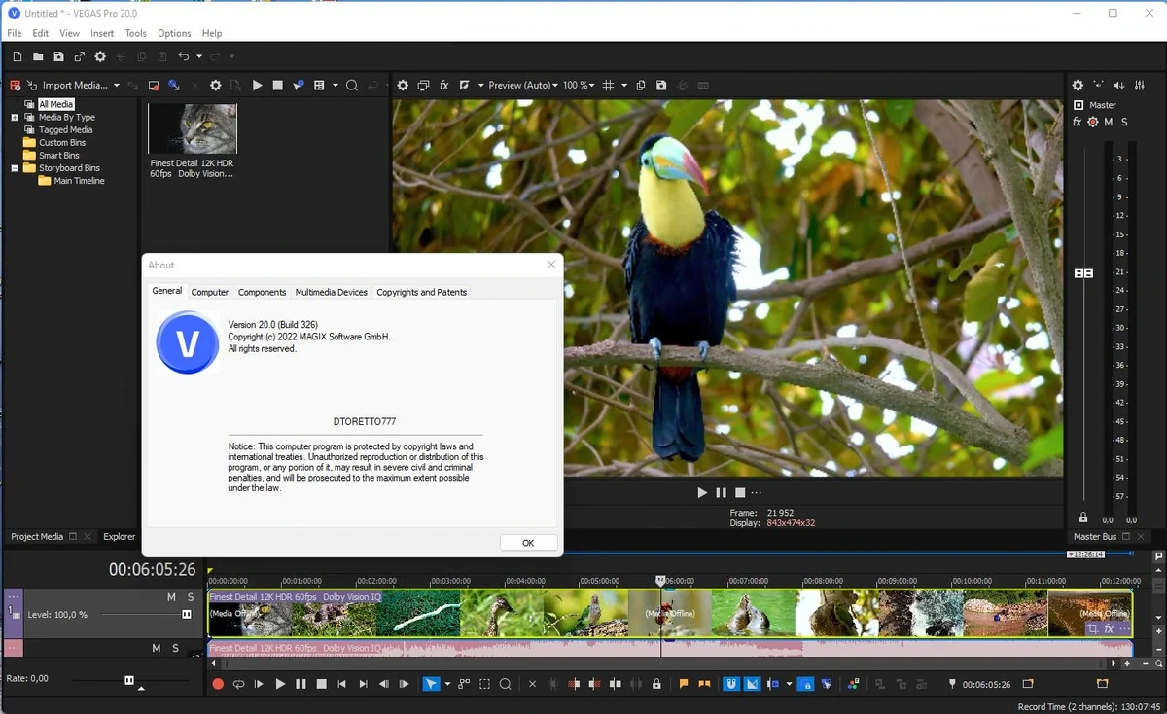Start media preview in Project Media panel
Viewport: 1167px width, 714px height.
click(x=257, y=86)
